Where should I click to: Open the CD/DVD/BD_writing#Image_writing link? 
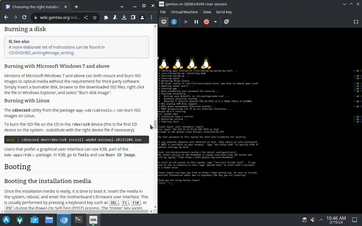(42, 53)
